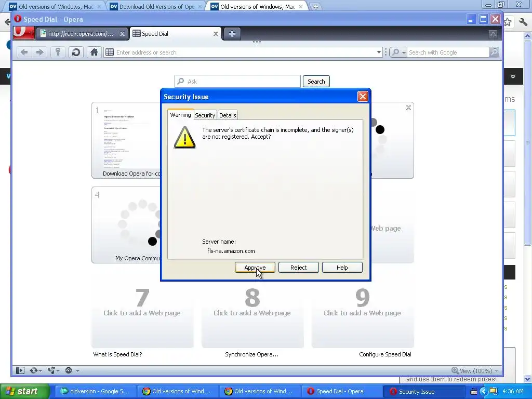
Task: Click Chrome's wrench settings icon
Action: tap(523, 22)
